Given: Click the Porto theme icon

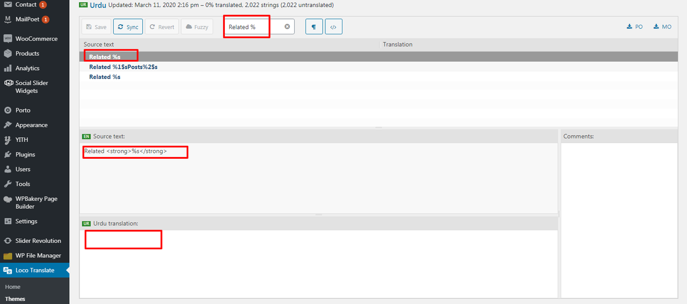Looking at the screenshot, I should [8, 110].
